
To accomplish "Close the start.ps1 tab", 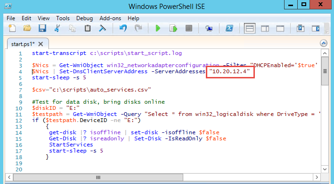I will click(41, 44).
